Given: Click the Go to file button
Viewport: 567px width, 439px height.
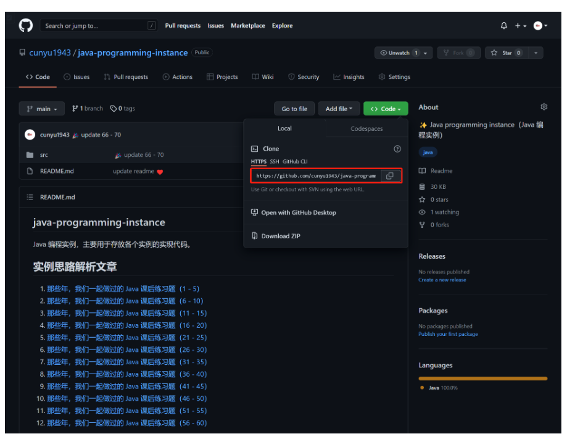Looking at the screenshot, I should pos(294,109).
